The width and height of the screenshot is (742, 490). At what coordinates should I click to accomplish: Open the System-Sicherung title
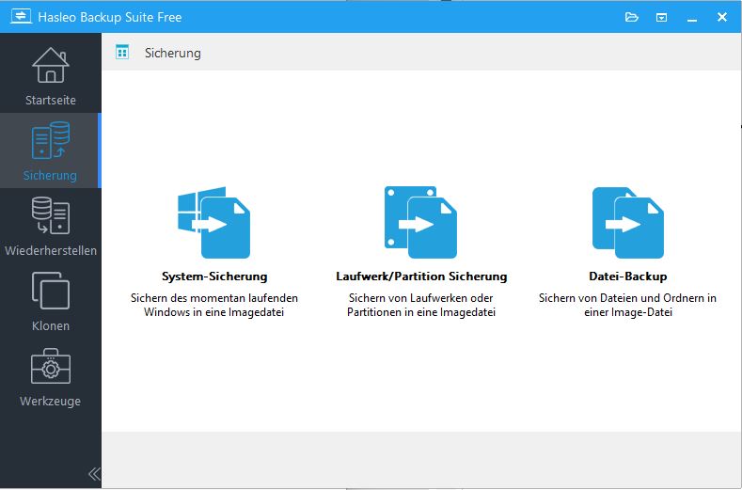pos(214,276)
